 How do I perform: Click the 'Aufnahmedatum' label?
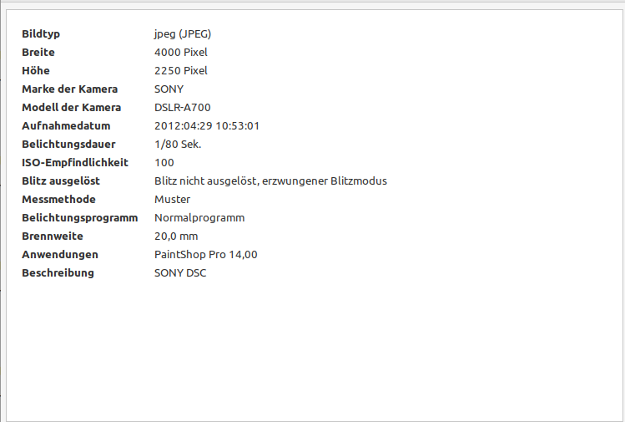[x=66, y=126]
